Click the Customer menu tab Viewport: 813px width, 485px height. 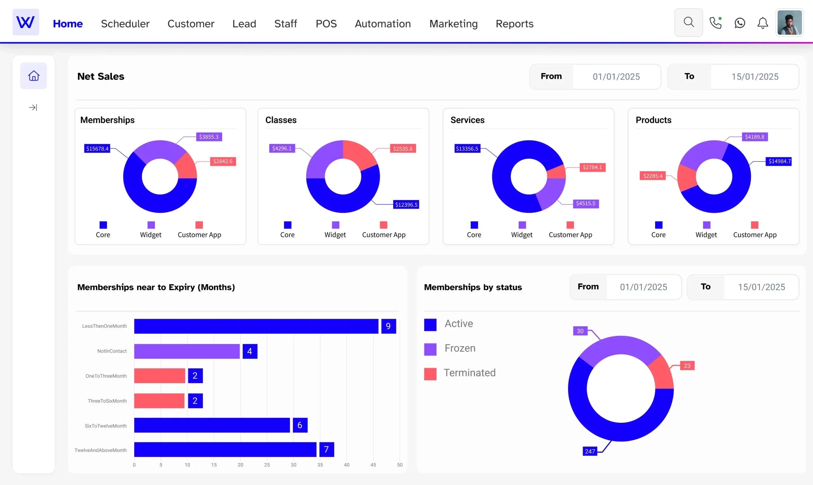point(191,23)
